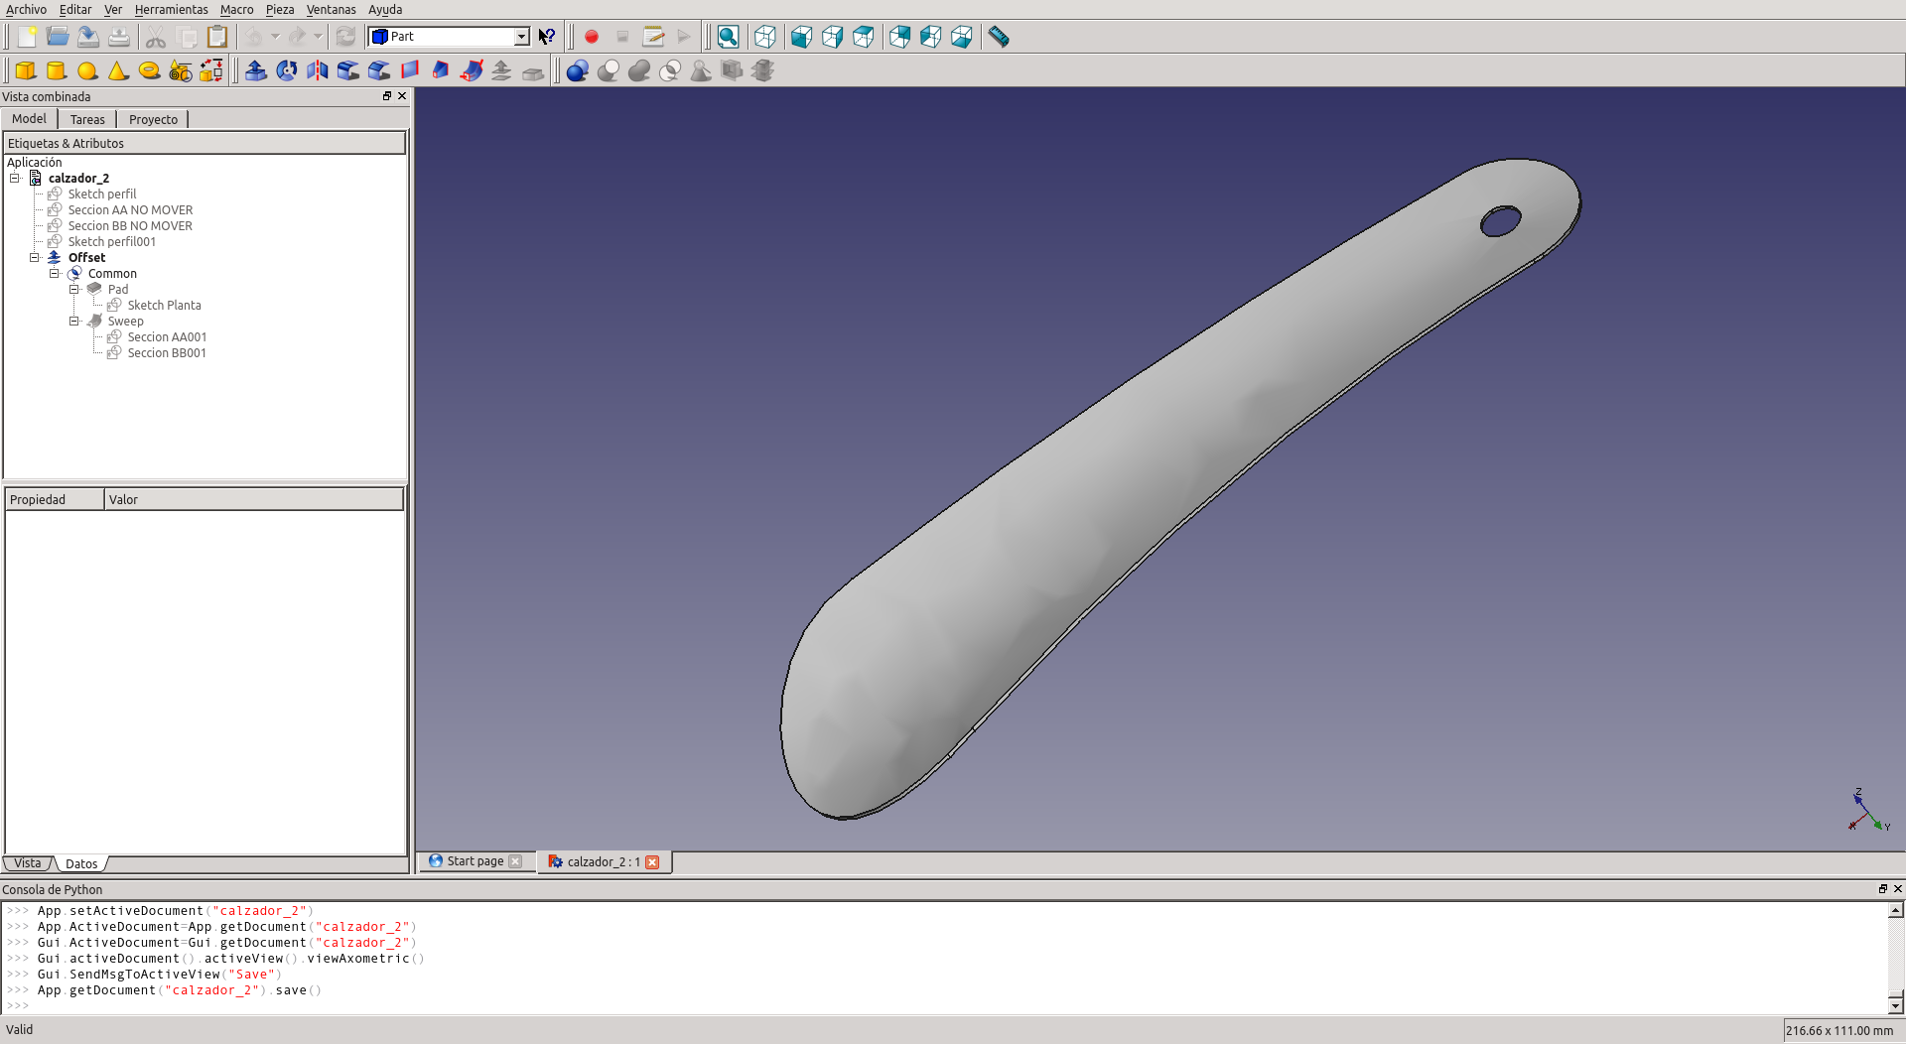Open a document with folder icon
The height and width of the screenshot is (1044, 1906).
point(58,37)
